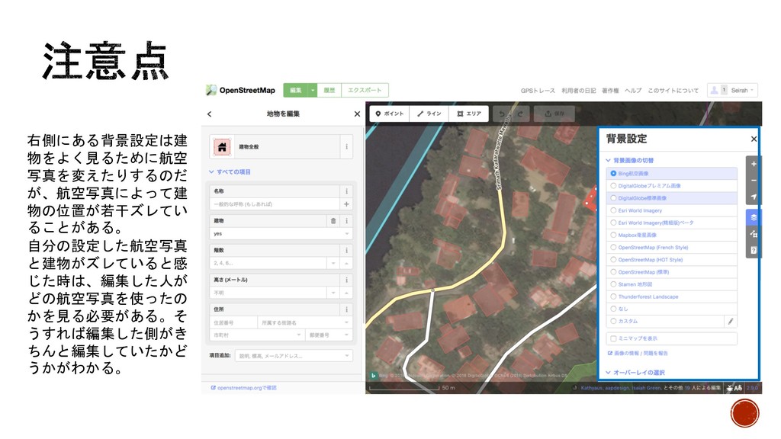The width and height of the screenshot is (781, 439).
Task: Open the 項目追加 field dropdown
Action: pos(294,356)
